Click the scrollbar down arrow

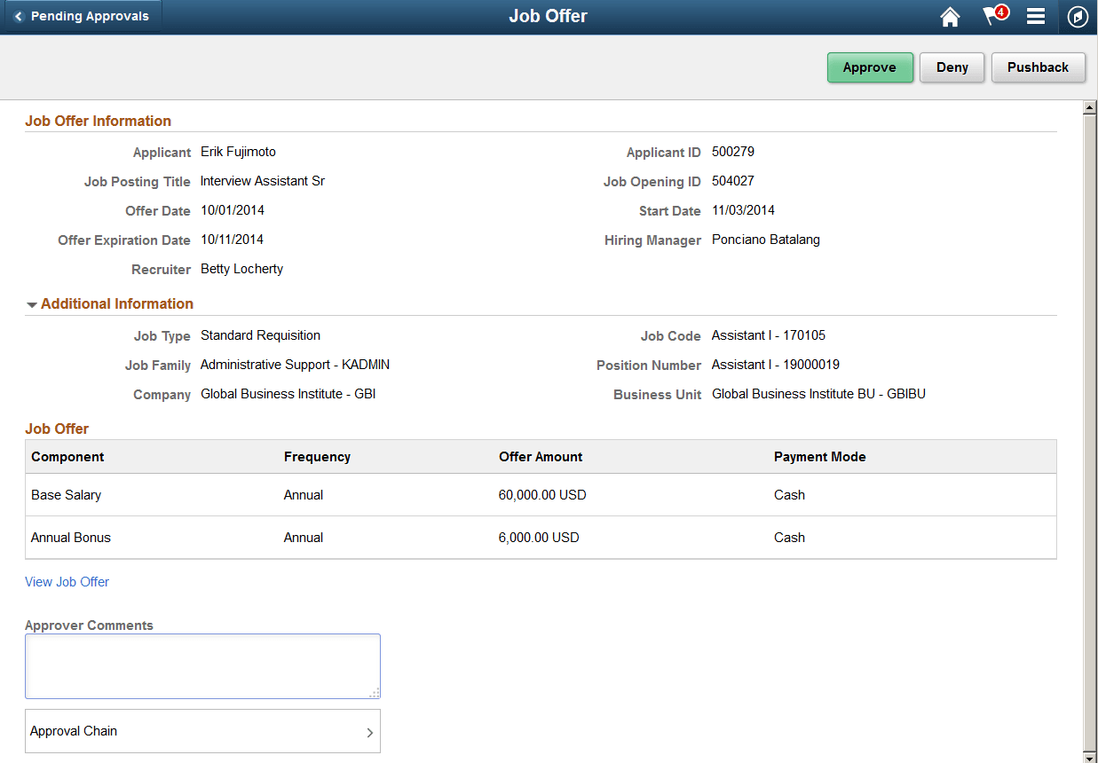click(1090, 756)
